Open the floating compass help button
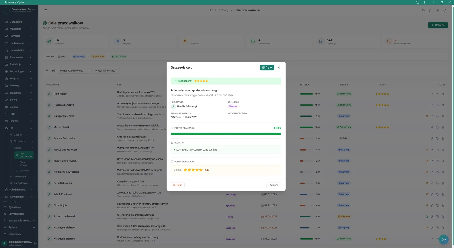Image resolution: width=454 pixels, height=248 pixels. pyautogui.click(x=444, y=239)
